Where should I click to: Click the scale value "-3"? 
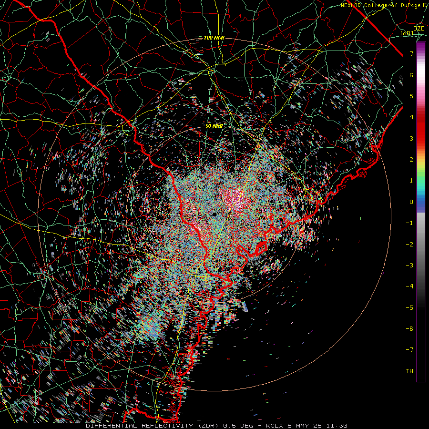(409, 266)
